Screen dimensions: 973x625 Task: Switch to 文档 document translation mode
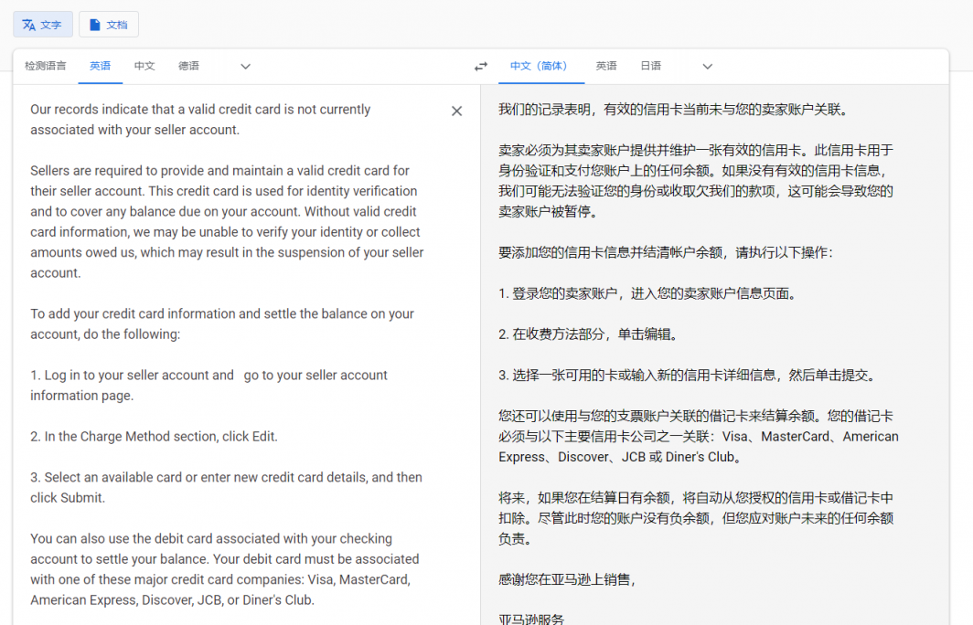click(109, 25)
